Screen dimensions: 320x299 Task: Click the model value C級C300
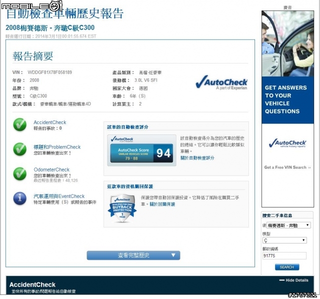pyautogui.click(x=38, y=96)
